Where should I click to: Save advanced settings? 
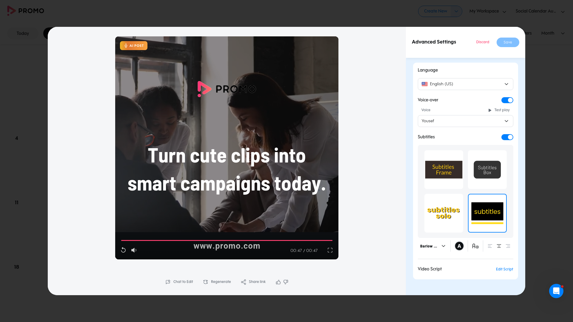tap(508, 42)
